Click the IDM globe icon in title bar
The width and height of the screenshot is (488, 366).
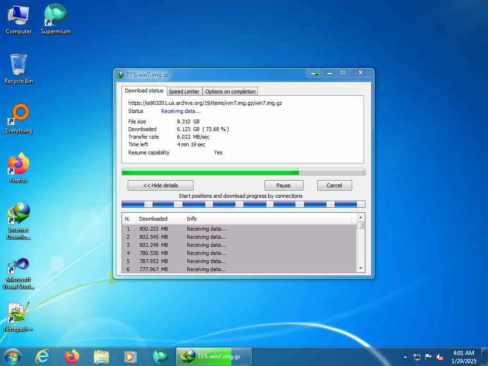120,75
